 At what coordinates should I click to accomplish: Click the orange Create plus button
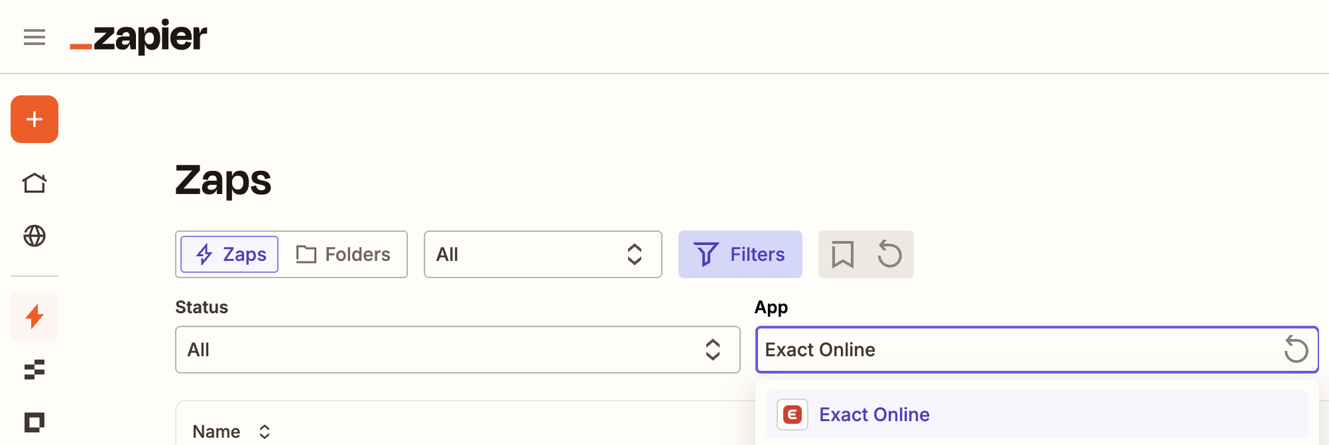[x=34, y=119]
